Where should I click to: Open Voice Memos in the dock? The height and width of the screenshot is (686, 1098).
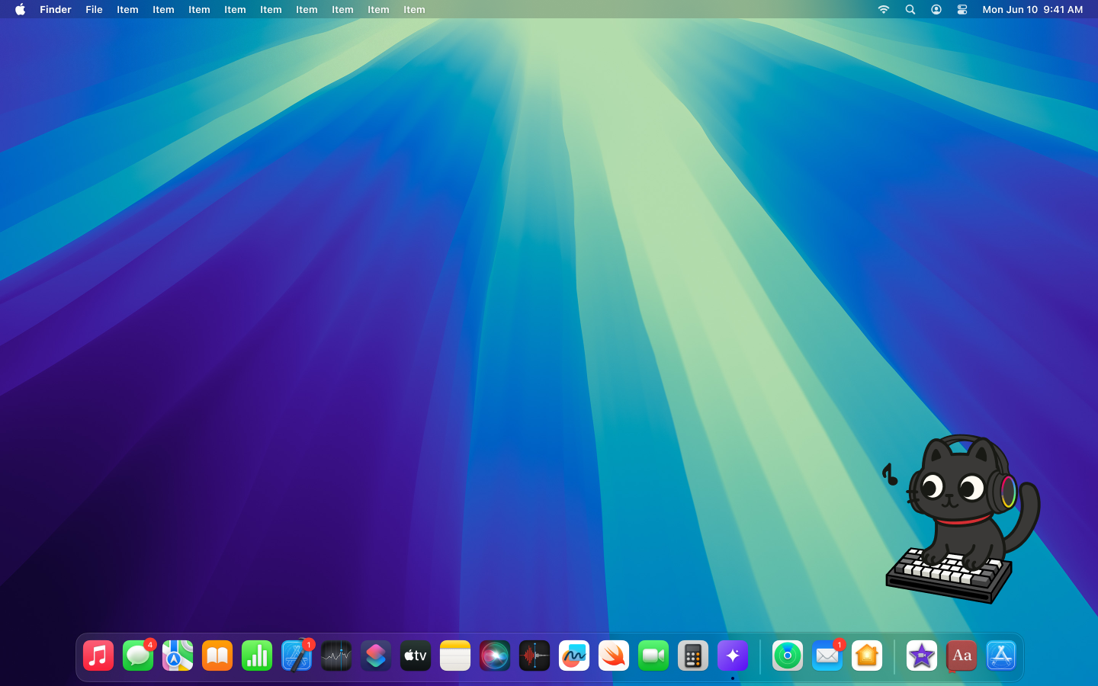[x=535, y=656]
